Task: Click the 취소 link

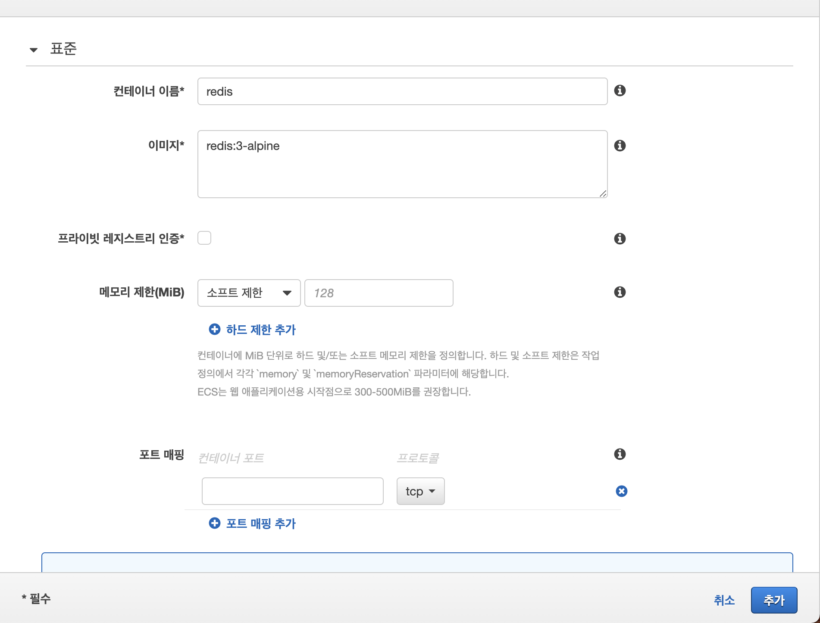Action: point(724,600)
